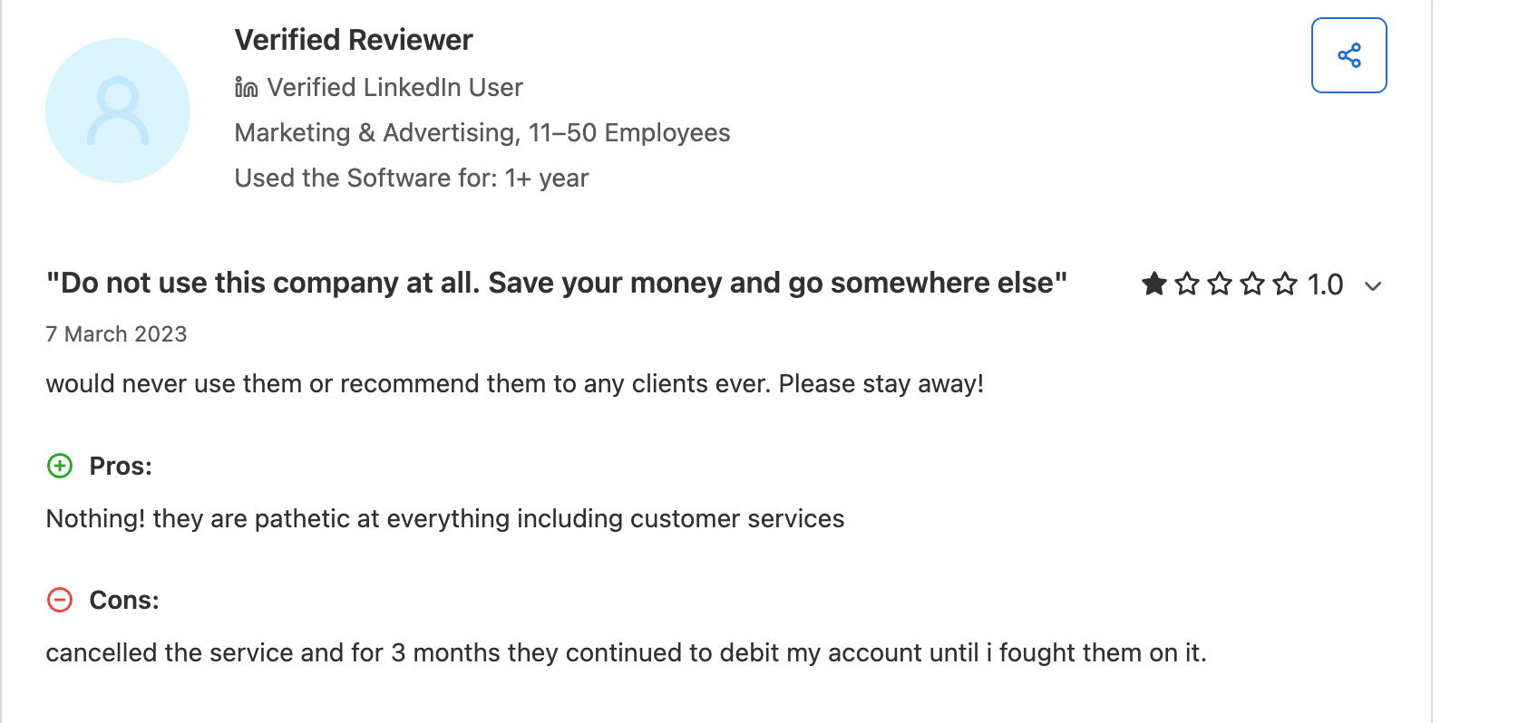Click the Pros section label
1538x723 pixels.
click(121, 466)
